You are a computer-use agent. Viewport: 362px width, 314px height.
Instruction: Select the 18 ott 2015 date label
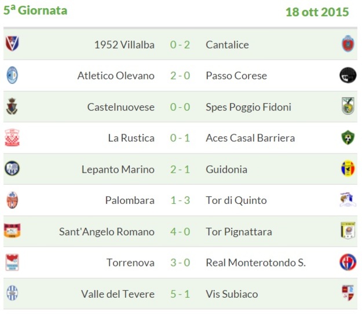point(317,12)
